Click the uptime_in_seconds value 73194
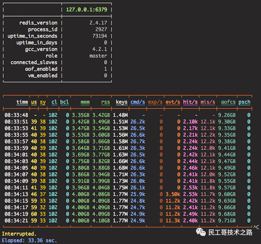 [x=100, y=36]
